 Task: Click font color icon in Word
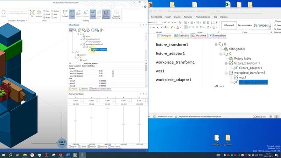[177, 27]
